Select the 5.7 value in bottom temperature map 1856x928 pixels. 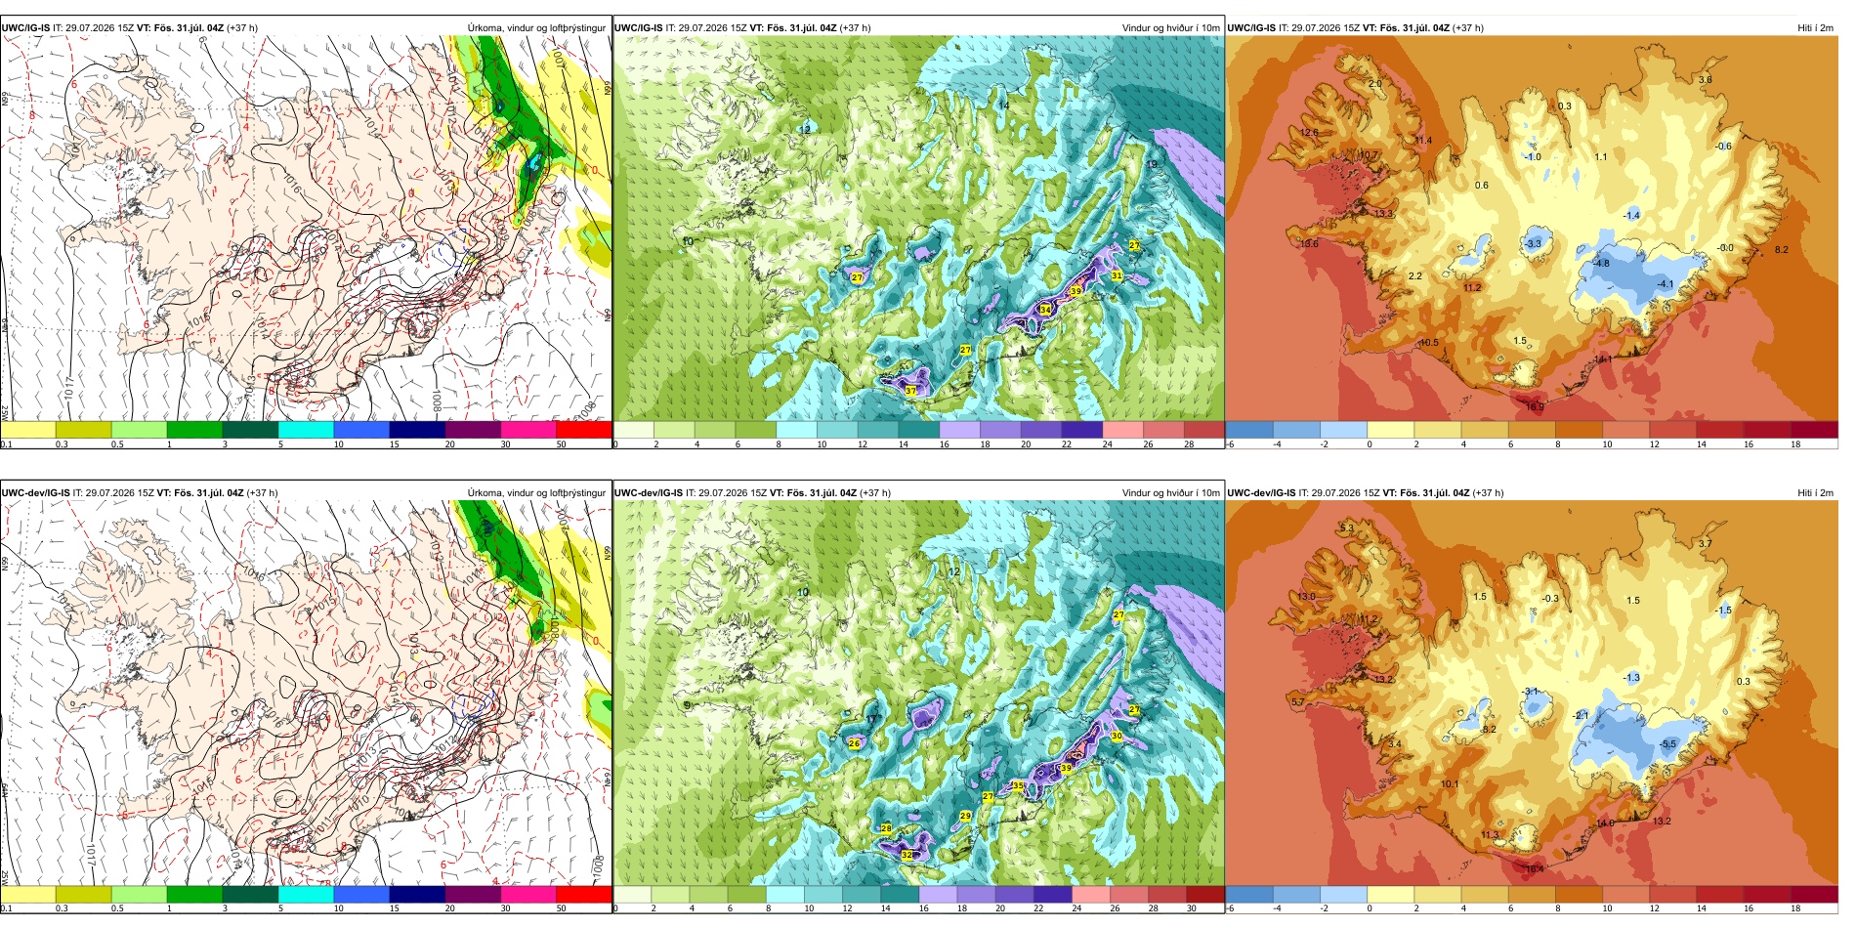1297,702
